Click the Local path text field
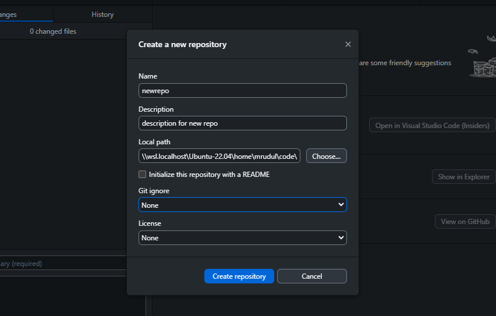This screenshot has width=496, height=316. 219,156
